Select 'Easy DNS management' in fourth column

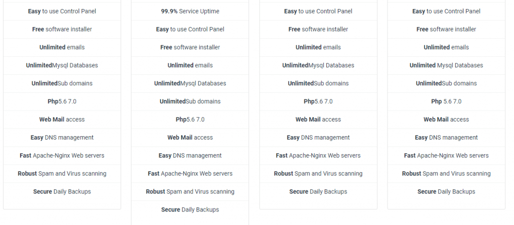tap(446, 138)
